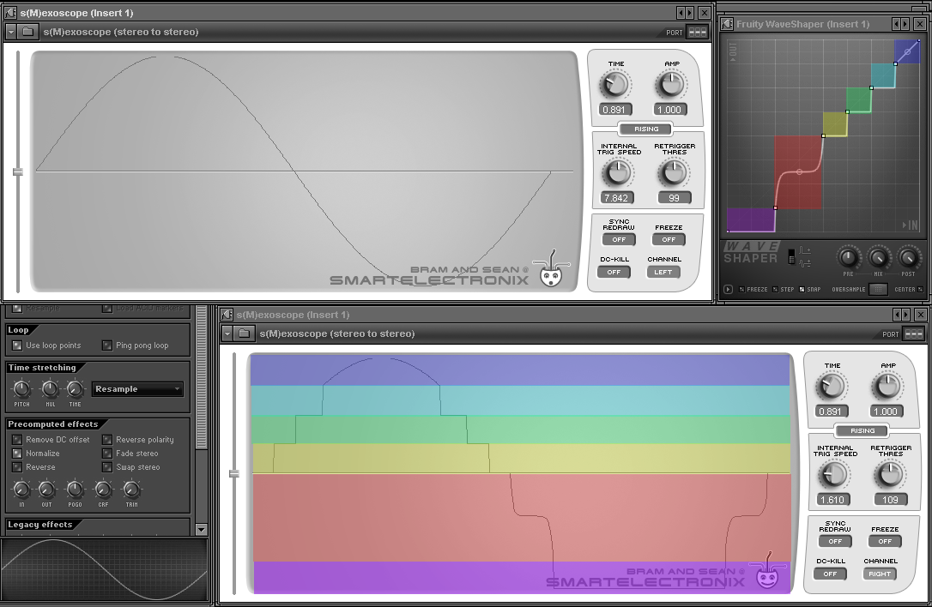
Task: Switch the CHANNEL LEFT button in top scope
Action: (x=663, y=272)
